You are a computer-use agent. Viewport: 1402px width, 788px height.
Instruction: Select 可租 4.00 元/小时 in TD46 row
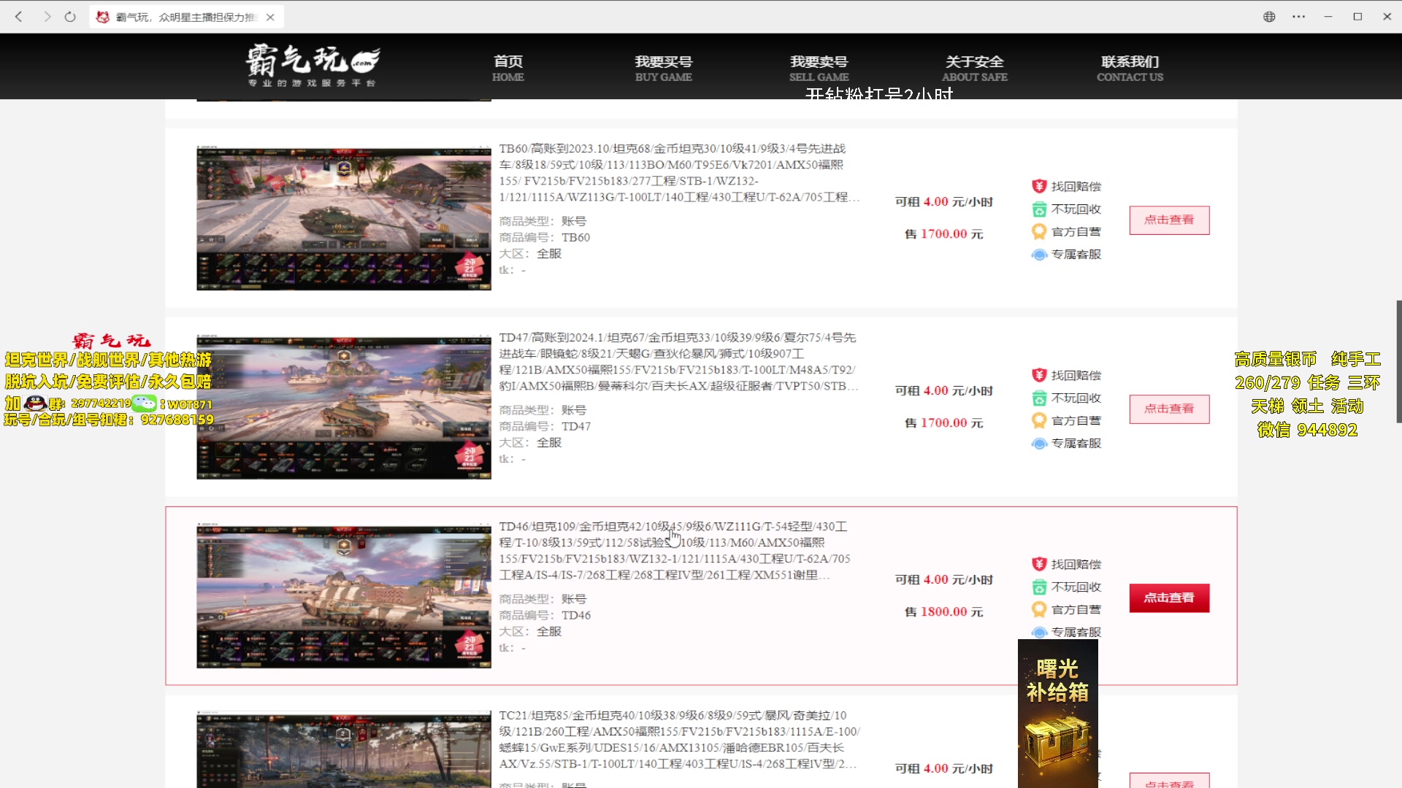tap(944, 580)
